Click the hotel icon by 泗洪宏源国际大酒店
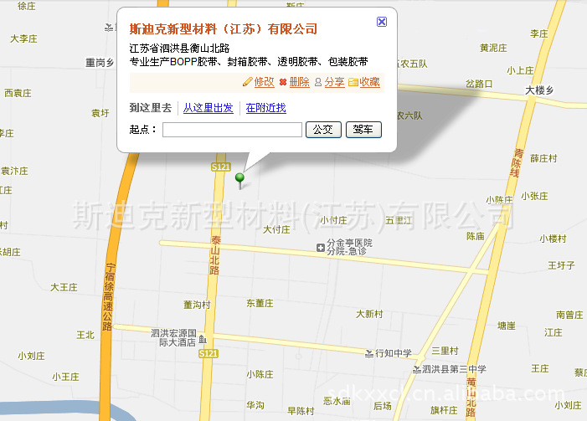This screenshot has width=587, height=421. 203,339
